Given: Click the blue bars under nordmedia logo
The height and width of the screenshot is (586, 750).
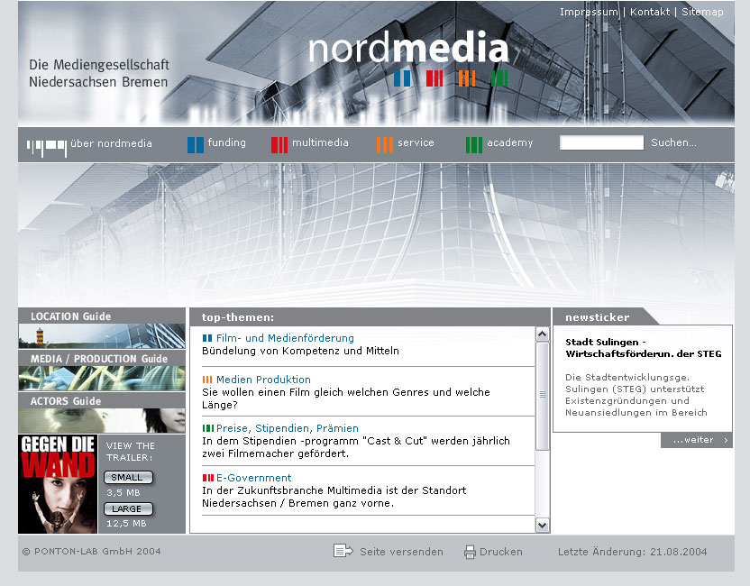Looking at the screenshot, I should point(402,78).
